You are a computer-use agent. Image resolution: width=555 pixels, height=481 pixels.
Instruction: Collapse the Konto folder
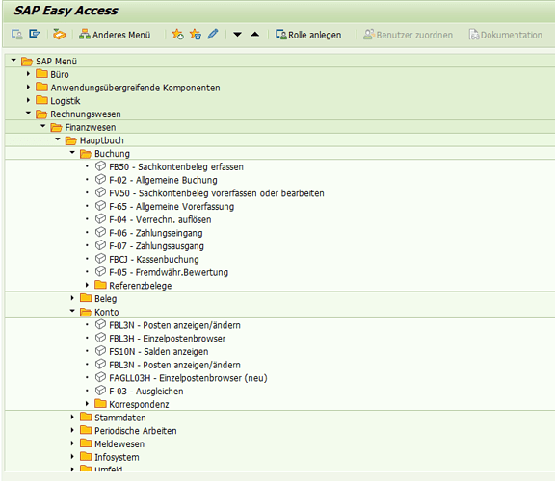point(72,311)
